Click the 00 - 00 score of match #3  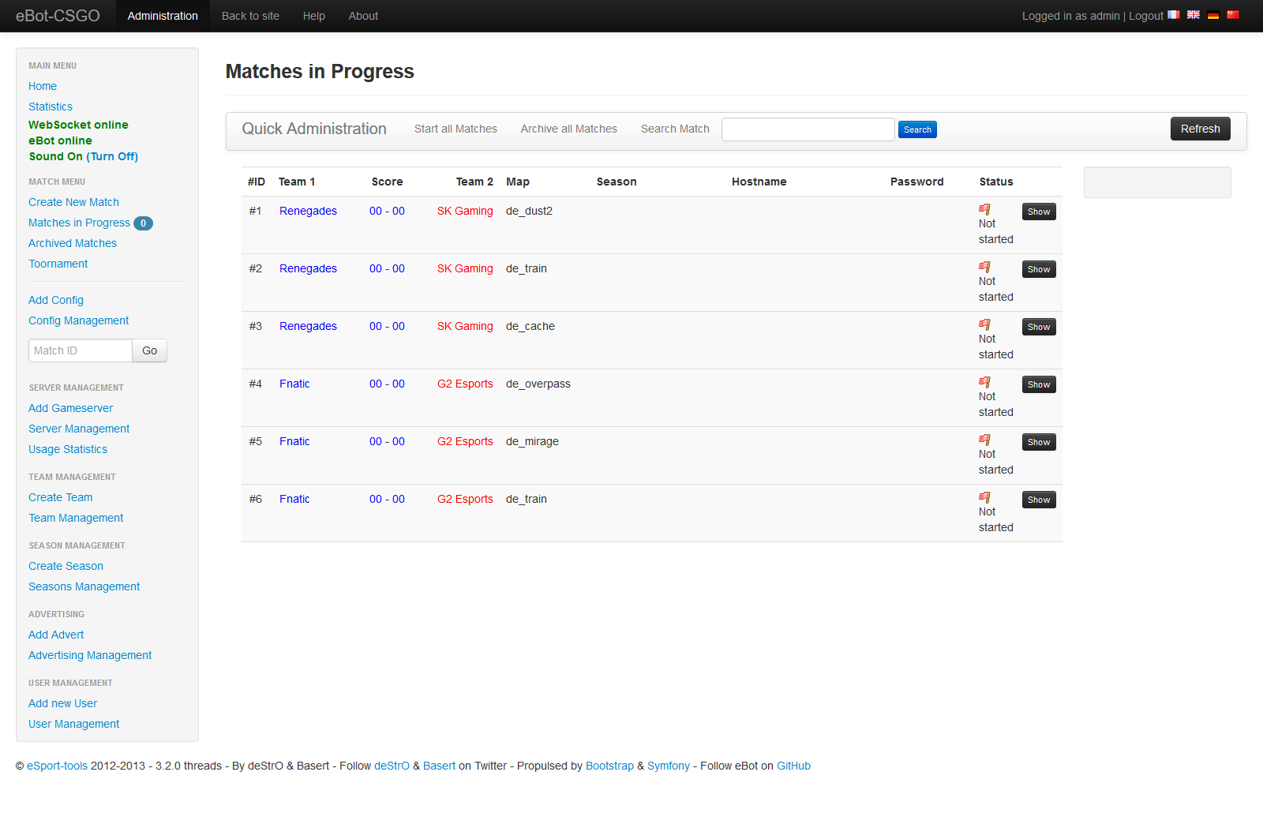pyautogui.click(x=387, y=326)
